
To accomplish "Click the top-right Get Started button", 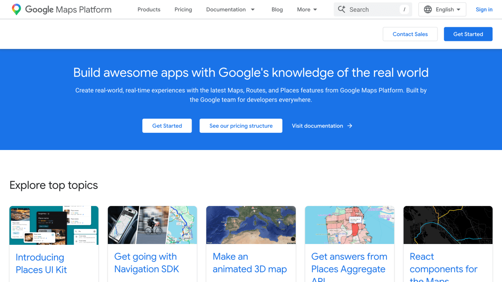I will [x=468, y=34].
